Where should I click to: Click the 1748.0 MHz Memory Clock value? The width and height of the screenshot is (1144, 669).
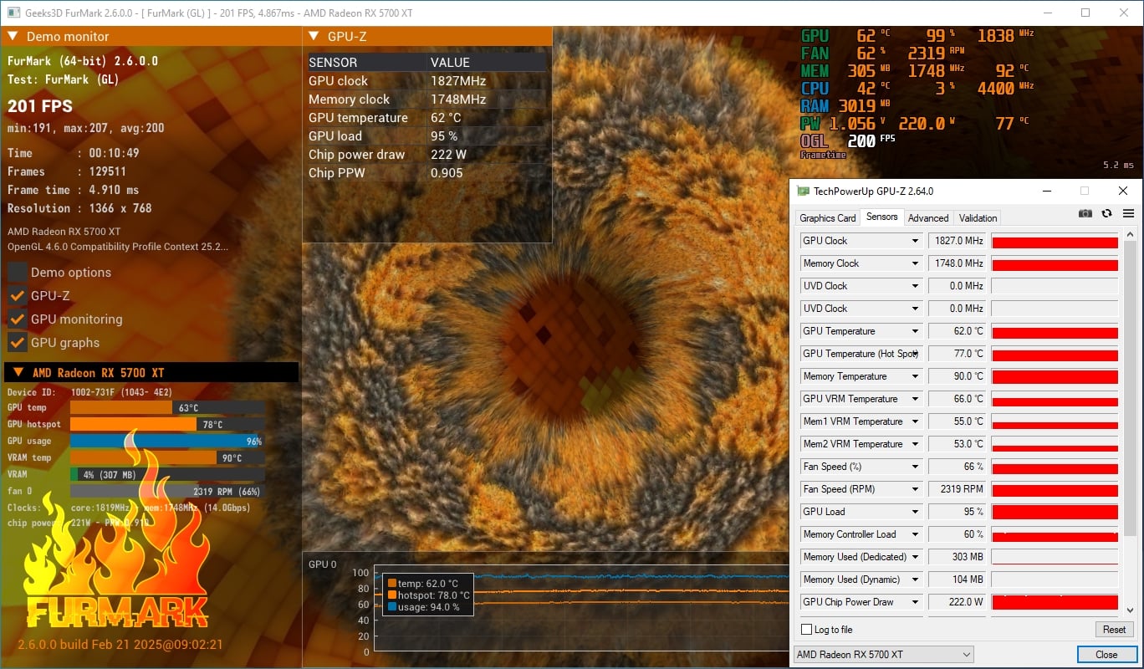(958, 263)
